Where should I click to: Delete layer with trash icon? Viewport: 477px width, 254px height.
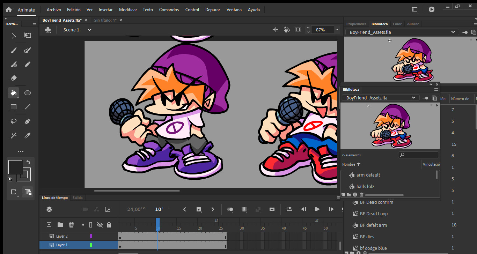[71, 225]
